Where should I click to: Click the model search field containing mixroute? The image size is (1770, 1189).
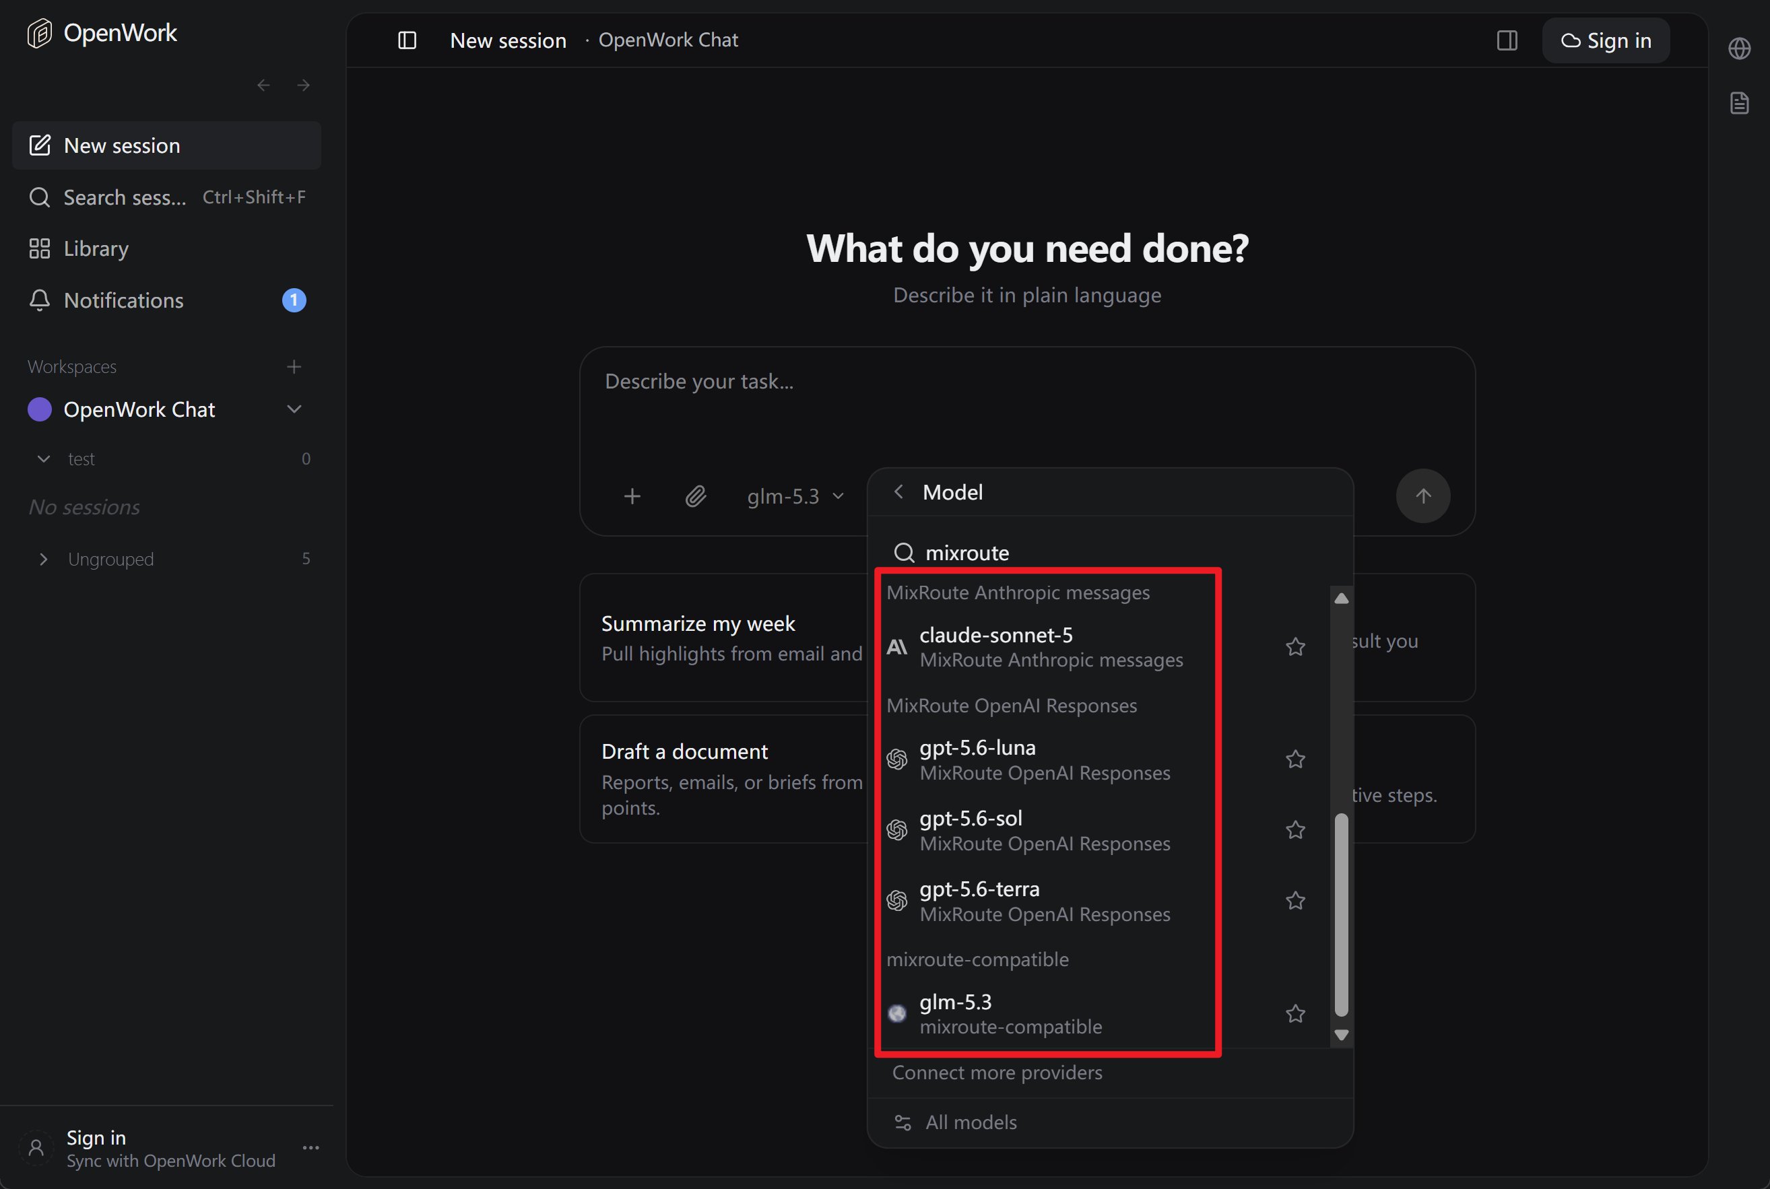1110,553
